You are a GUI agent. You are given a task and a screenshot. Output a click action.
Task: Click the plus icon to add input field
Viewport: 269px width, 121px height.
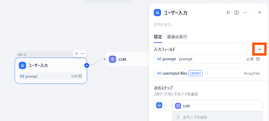click(259, 49)
